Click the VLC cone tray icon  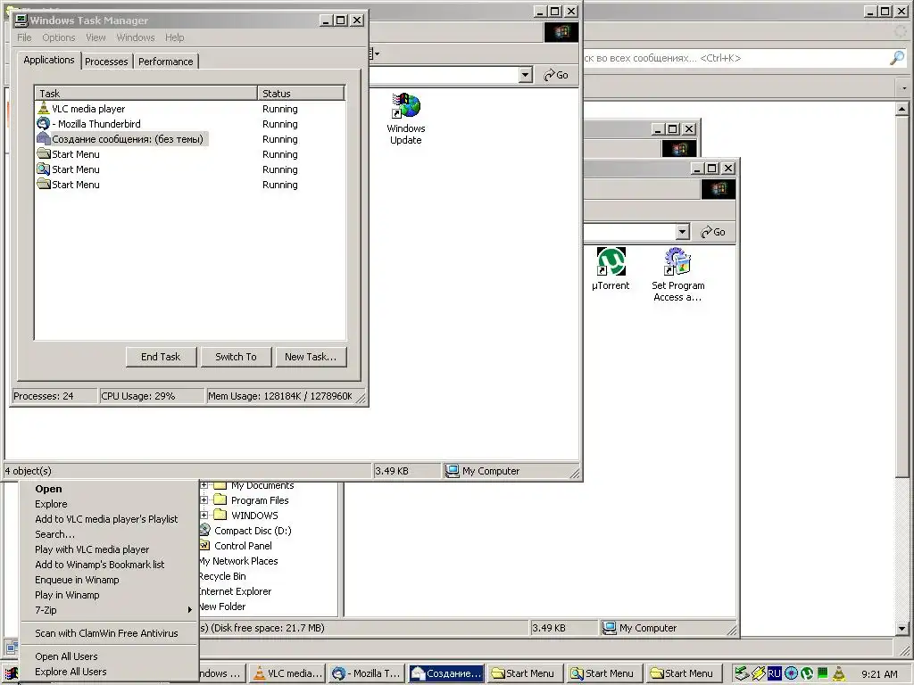coord(839,673)
